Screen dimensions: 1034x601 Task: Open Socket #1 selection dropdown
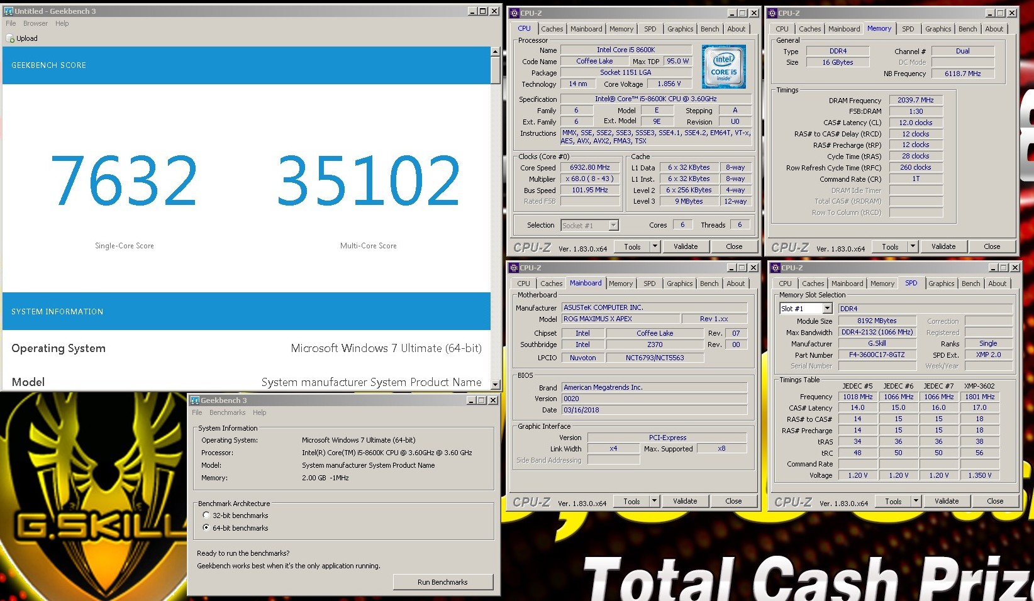coord(613,225)
